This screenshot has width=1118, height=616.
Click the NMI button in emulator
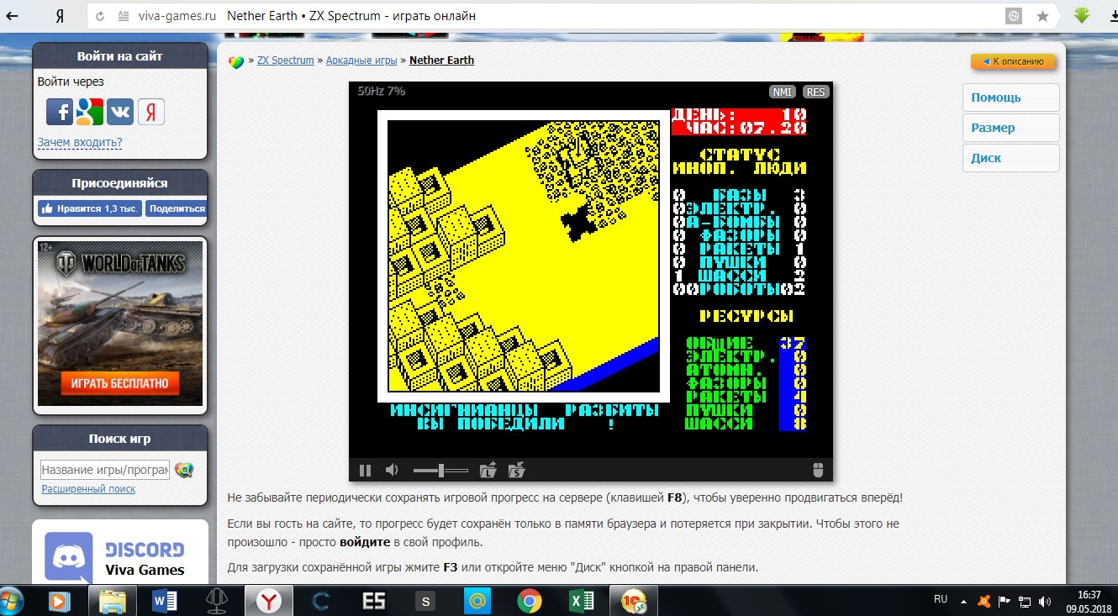[x=782, y=92]
